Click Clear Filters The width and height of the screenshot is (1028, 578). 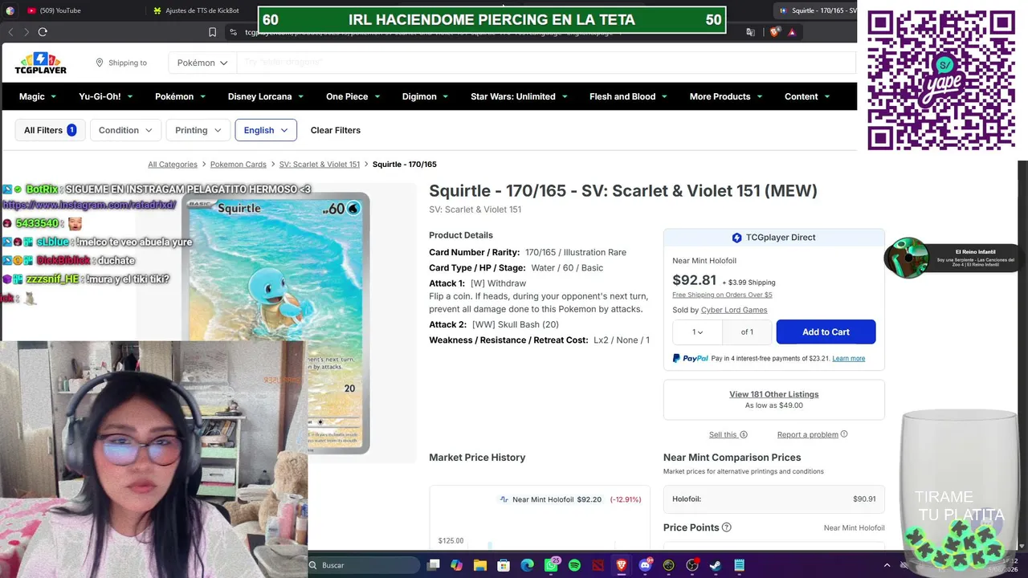tap(336, 130)
